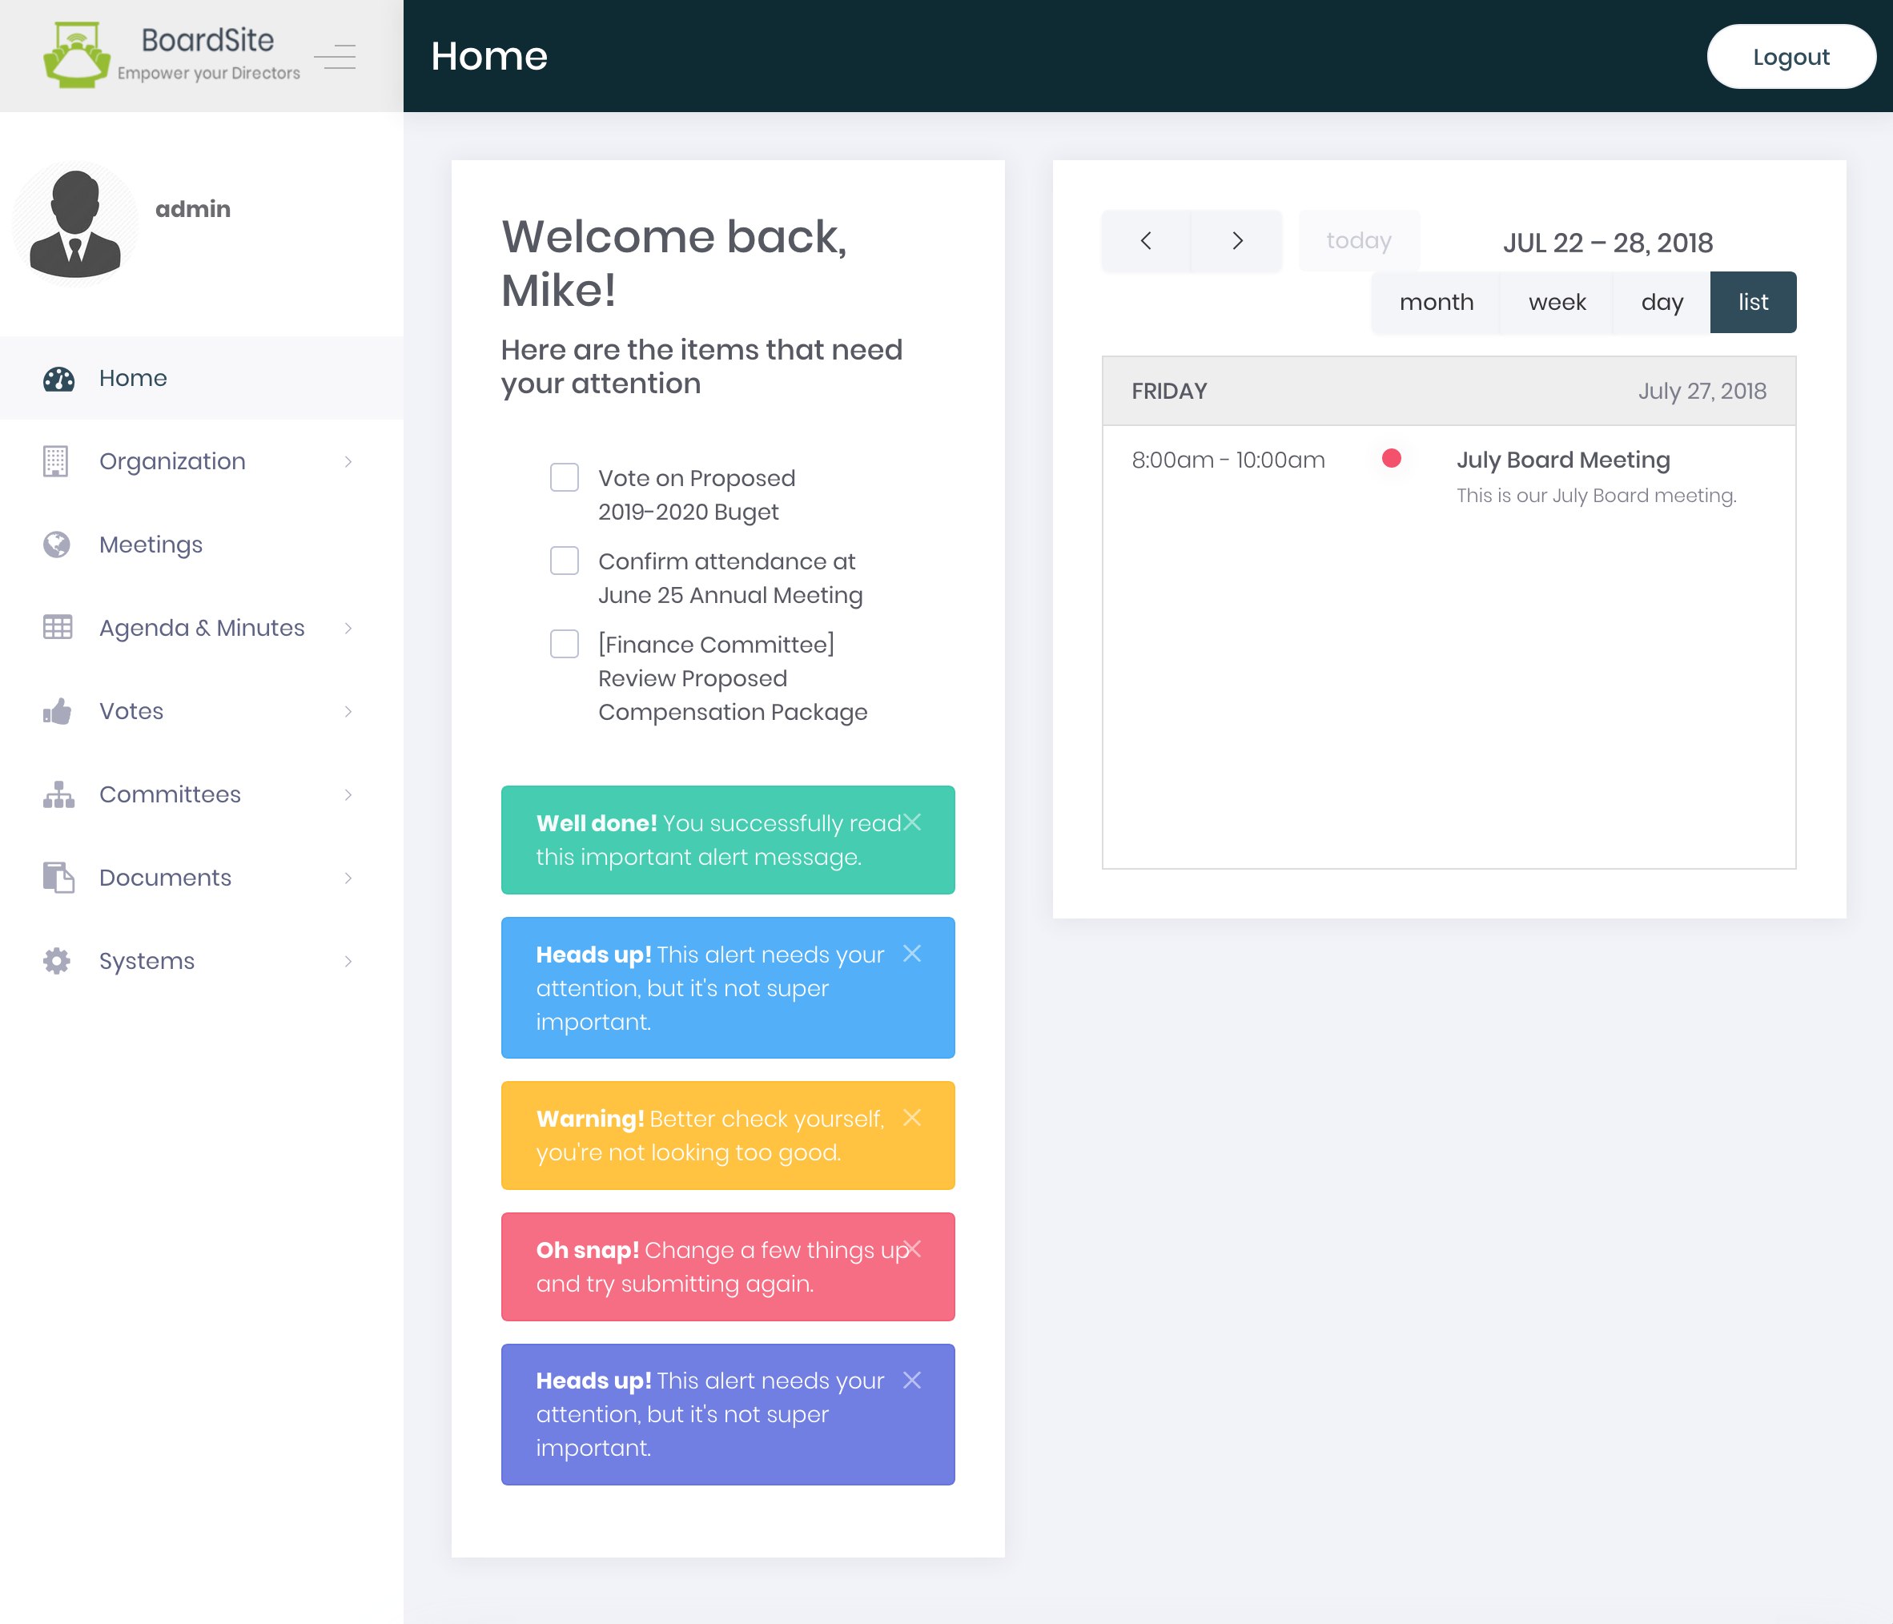Expand the Agenda & Minutes submenu chevron

(x=348, y=628)
